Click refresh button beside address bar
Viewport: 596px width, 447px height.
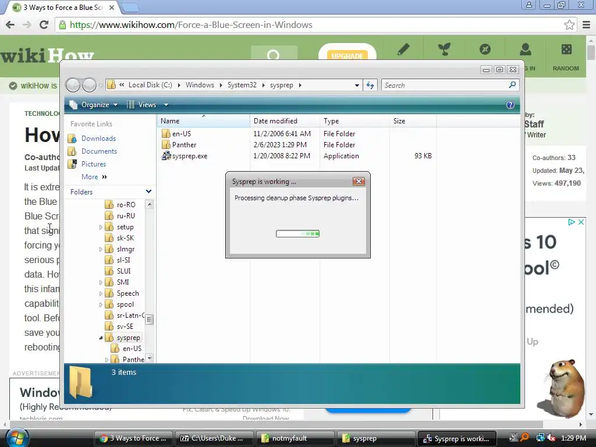click(370, 85)
